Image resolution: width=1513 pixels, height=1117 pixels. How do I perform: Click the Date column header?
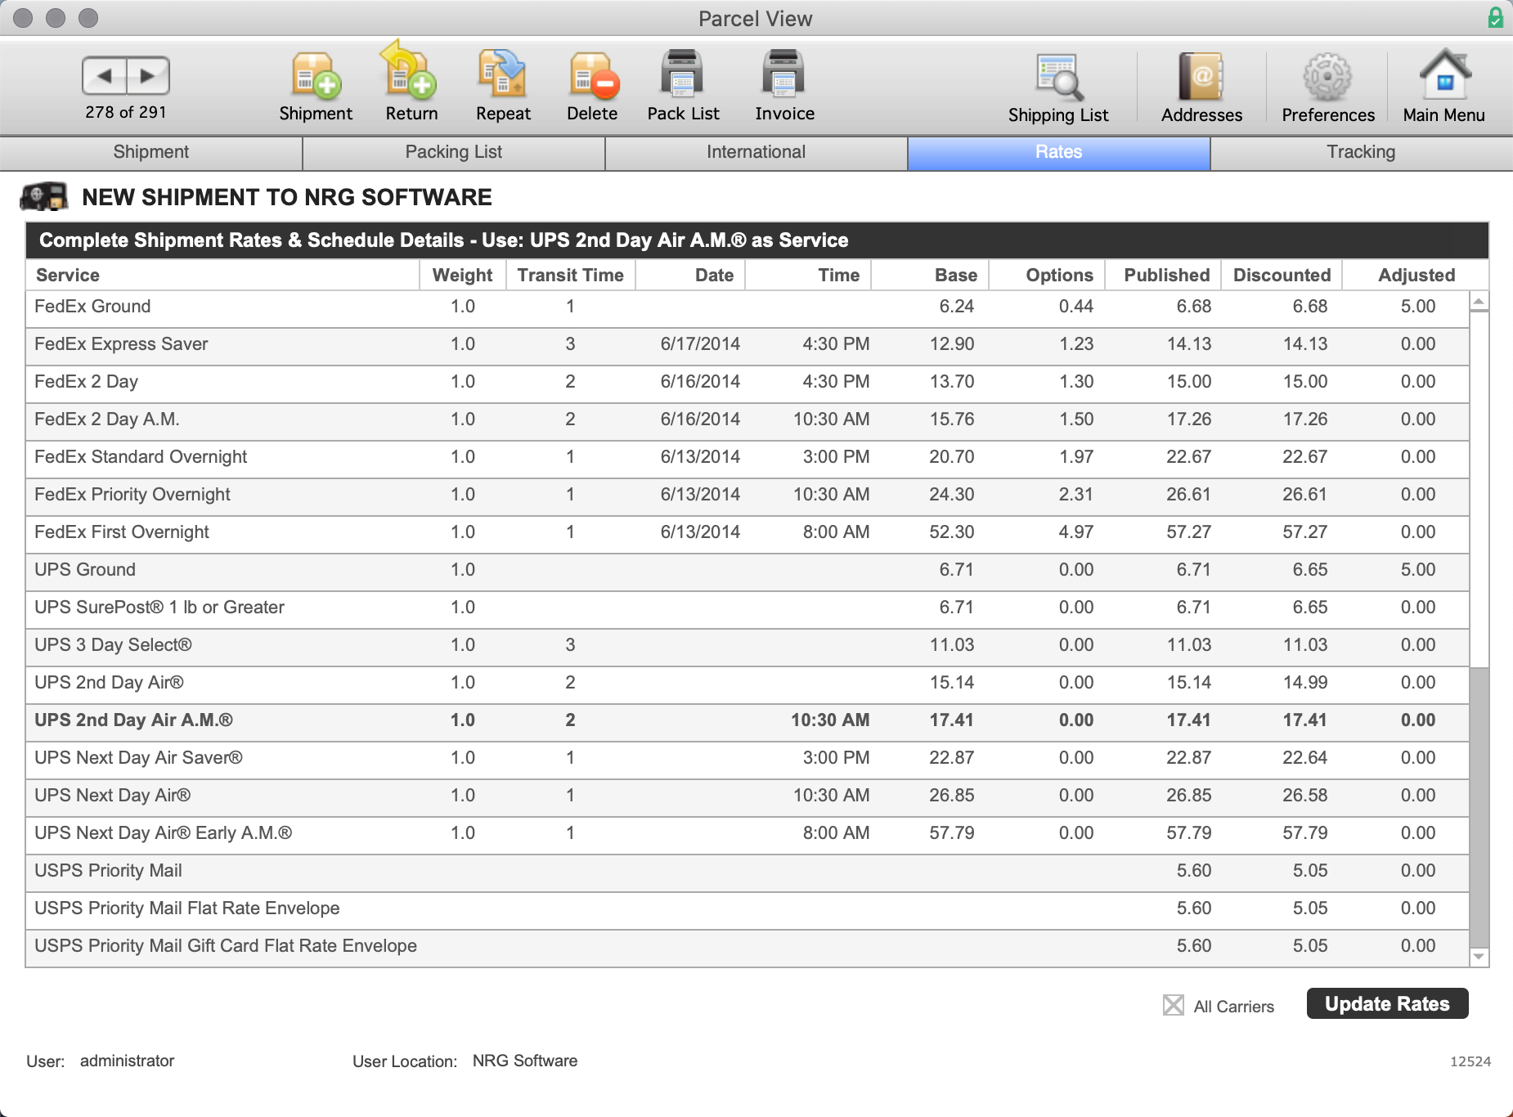pyautogui.click(x=690, y=276)
